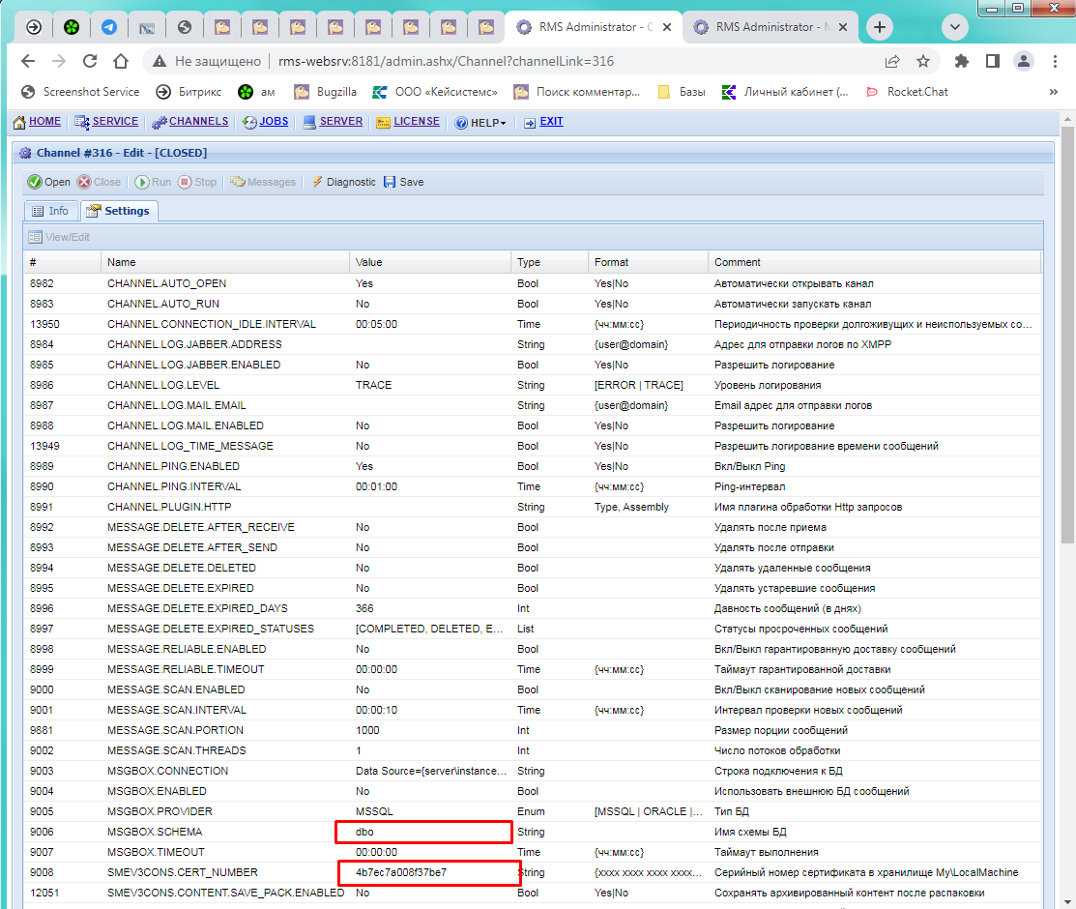Switch to the Telegram pinned tab
This screenshot has height=909, width=1076.
109,27
